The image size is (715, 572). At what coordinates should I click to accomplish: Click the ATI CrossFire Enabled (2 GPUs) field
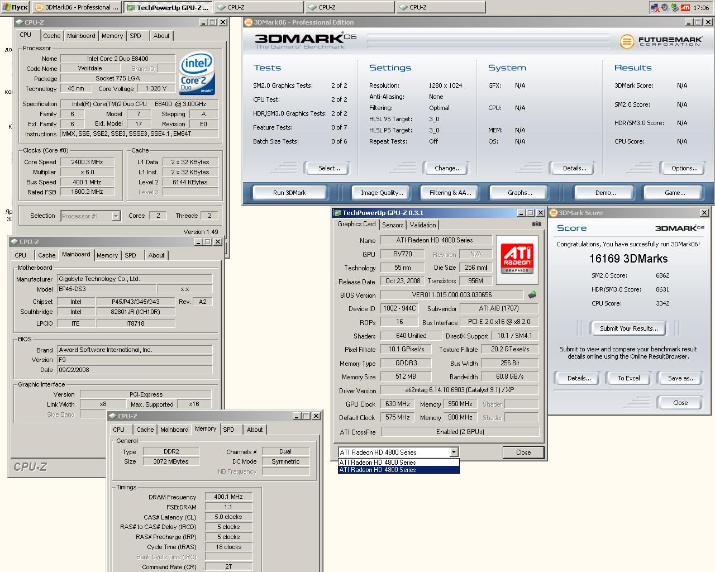point(459,432)
